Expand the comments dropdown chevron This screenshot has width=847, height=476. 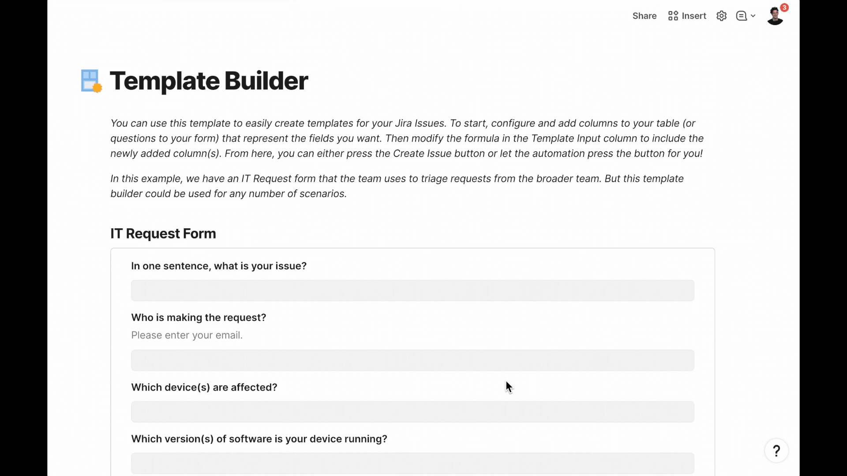[x=753, y=16]
